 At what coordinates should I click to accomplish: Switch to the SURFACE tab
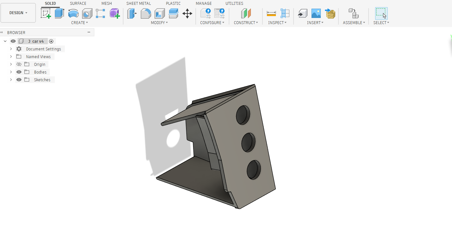point(78,4)
